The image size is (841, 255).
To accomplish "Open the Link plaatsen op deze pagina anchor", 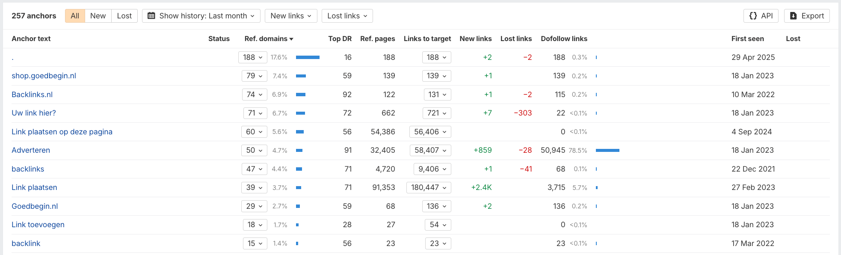I will pos(62,132).
